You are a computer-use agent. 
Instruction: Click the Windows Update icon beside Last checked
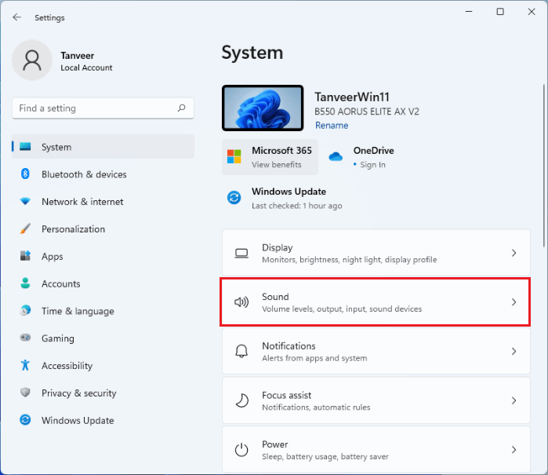pyautogui.click(x=234, y=197)
